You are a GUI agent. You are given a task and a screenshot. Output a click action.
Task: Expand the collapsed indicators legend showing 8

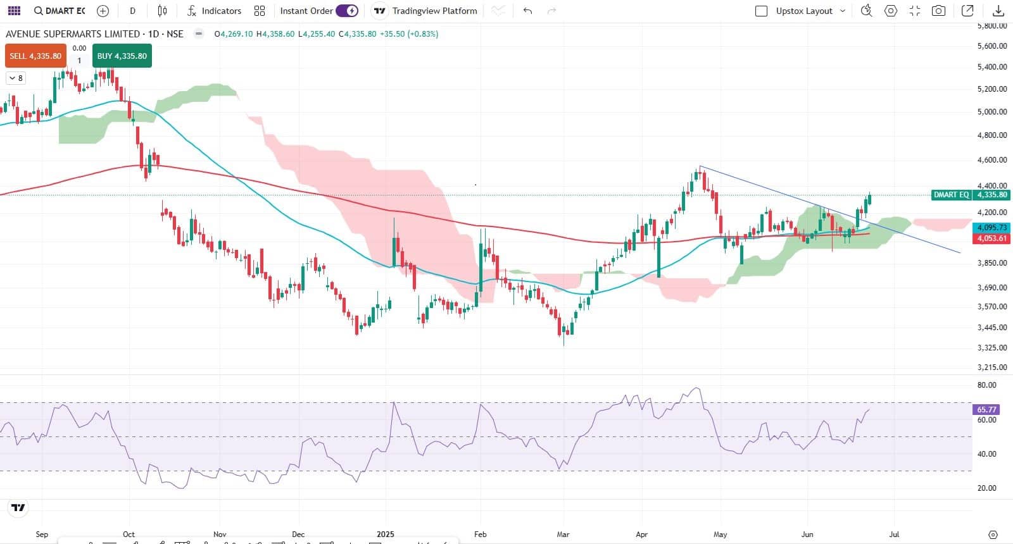[x=16, y=78]
